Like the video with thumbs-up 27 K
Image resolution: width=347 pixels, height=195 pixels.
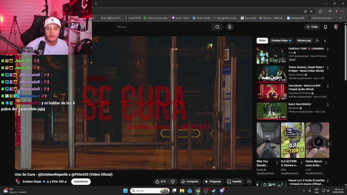[160, 181]
